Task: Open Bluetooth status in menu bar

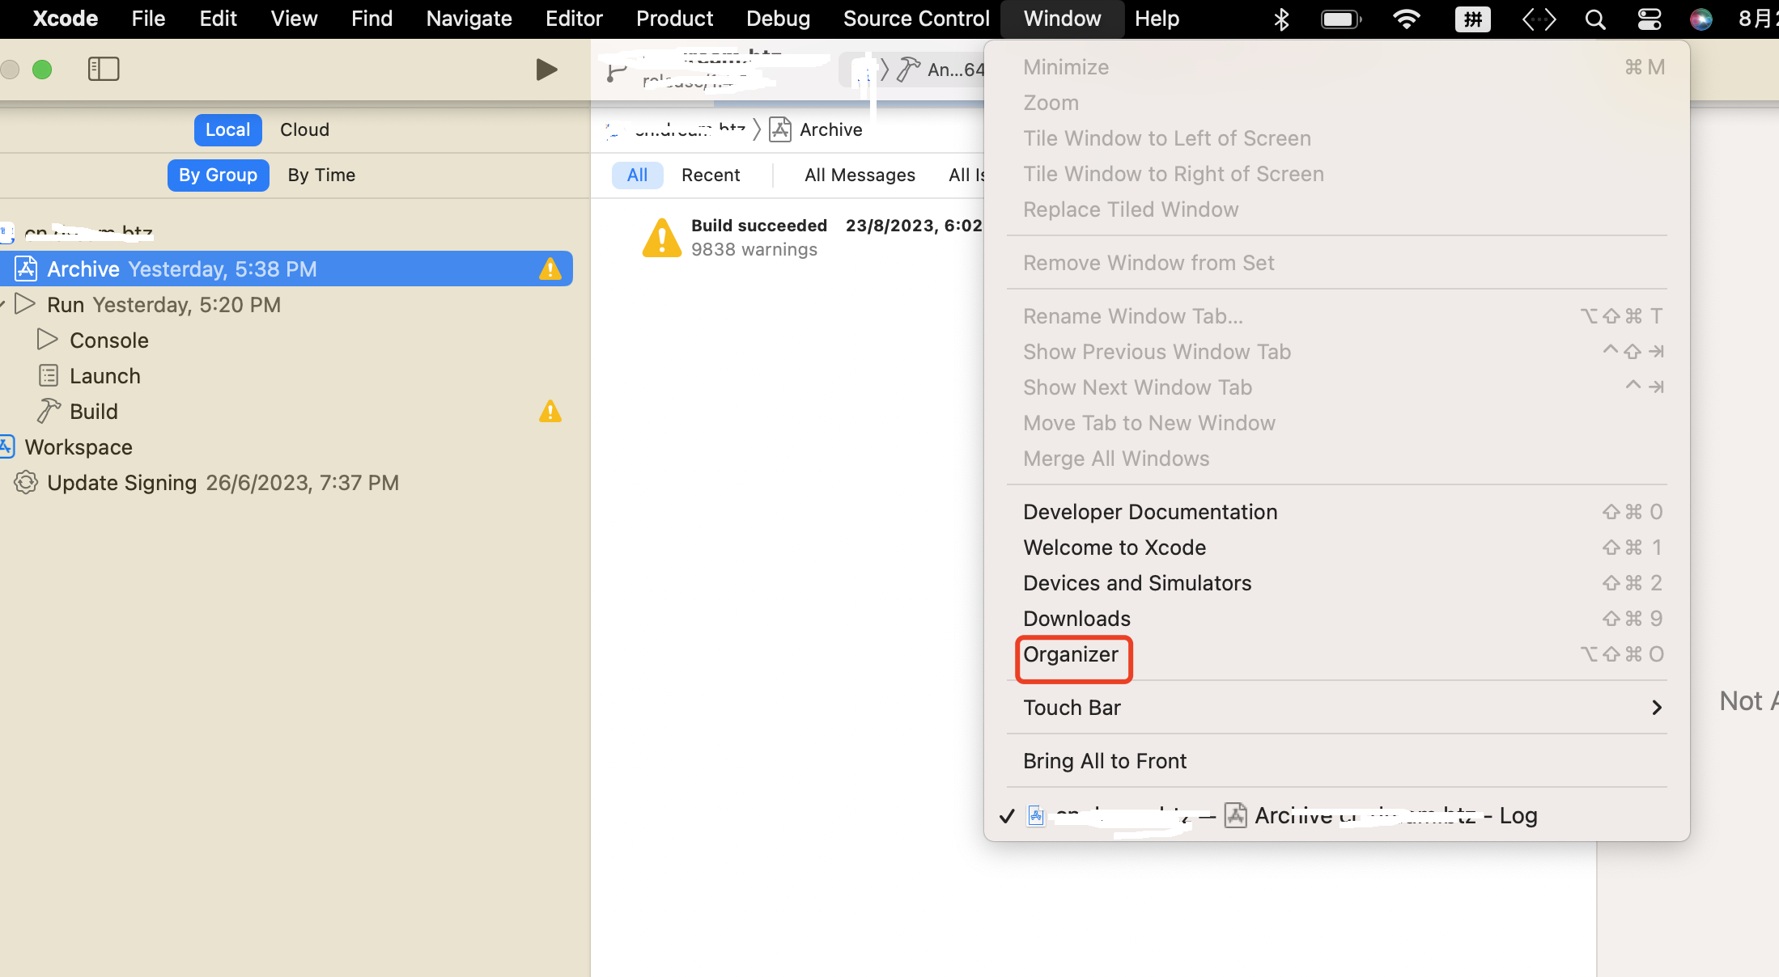Action: 1281,19
